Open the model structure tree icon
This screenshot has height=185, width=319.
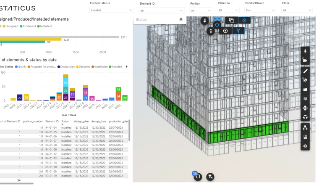click(305, 127)
